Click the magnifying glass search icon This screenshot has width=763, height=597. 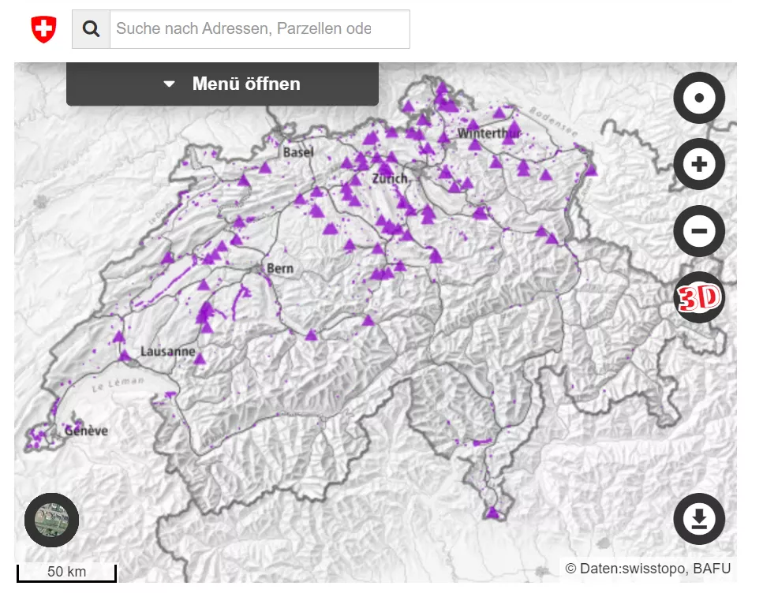(x=92, y=29)
